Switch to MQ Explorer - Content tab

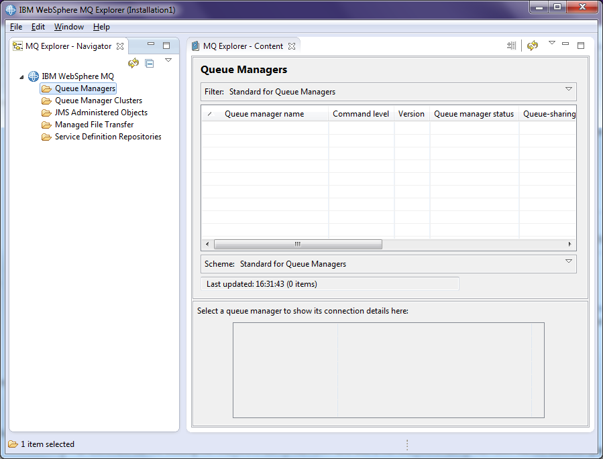pos(243,46)
